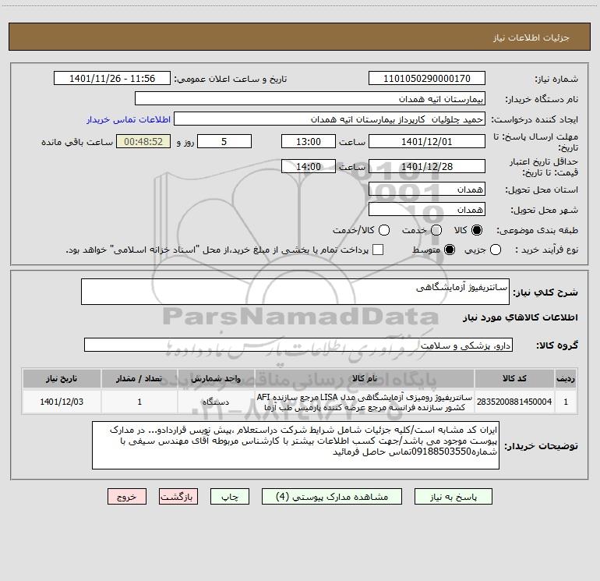Screen dimensions: 600x581
Task: Click the deadline time field 13:00
Action: (x=309, y=141)
